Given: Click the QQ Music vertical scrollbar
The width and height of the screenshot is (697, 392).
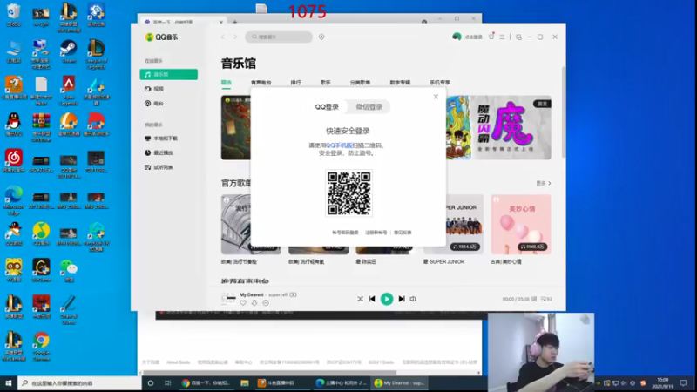Looking at the screenshot, I should (564, 112).
